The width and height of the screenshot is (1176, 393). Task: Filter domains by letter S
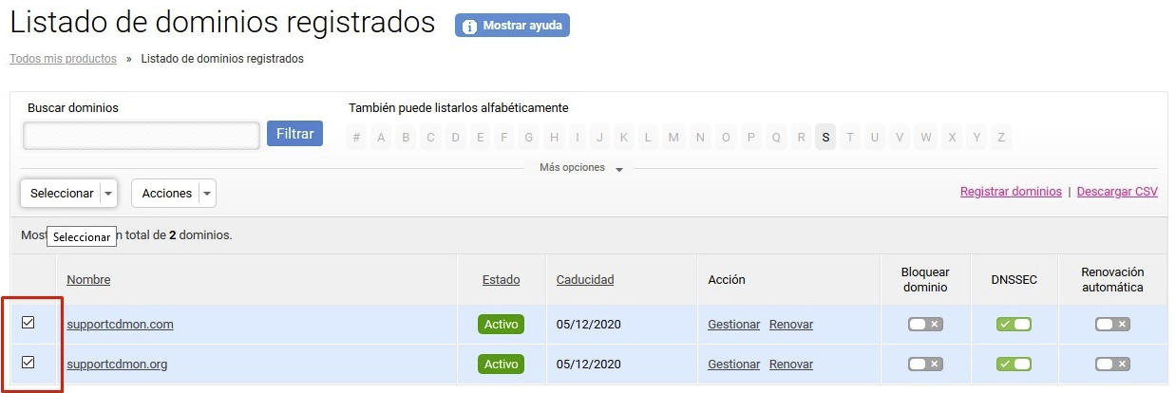point(825,138)
